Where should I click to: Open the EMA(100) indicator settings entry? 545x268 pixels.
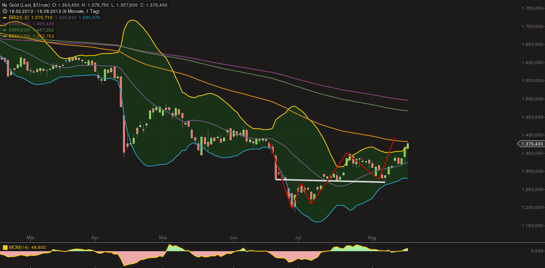click(19, 36)
